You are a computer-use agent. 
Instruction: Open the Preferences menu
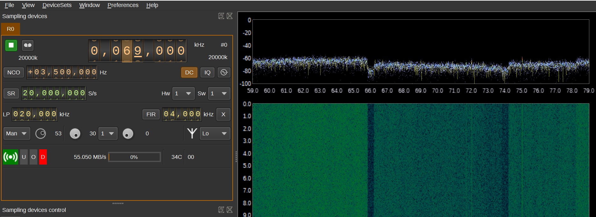pyautogui.click(x=123, y=5)
